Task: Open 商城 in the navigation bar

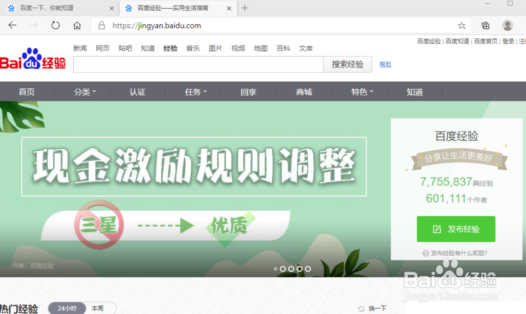Action: point(304,91)
